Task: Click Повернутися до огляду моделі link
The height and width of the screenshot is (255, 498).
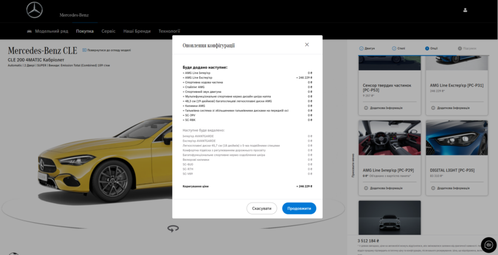Action: pyautogui.click(x=109, y=50)
